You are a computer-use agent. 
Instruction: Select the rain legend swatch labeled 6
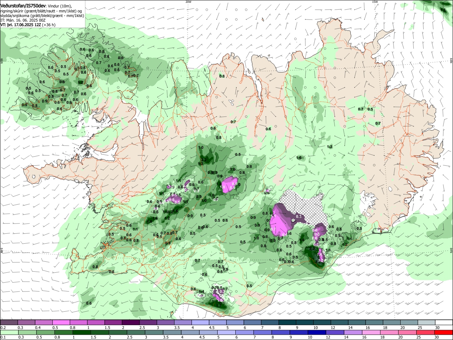tap(245, 332)
